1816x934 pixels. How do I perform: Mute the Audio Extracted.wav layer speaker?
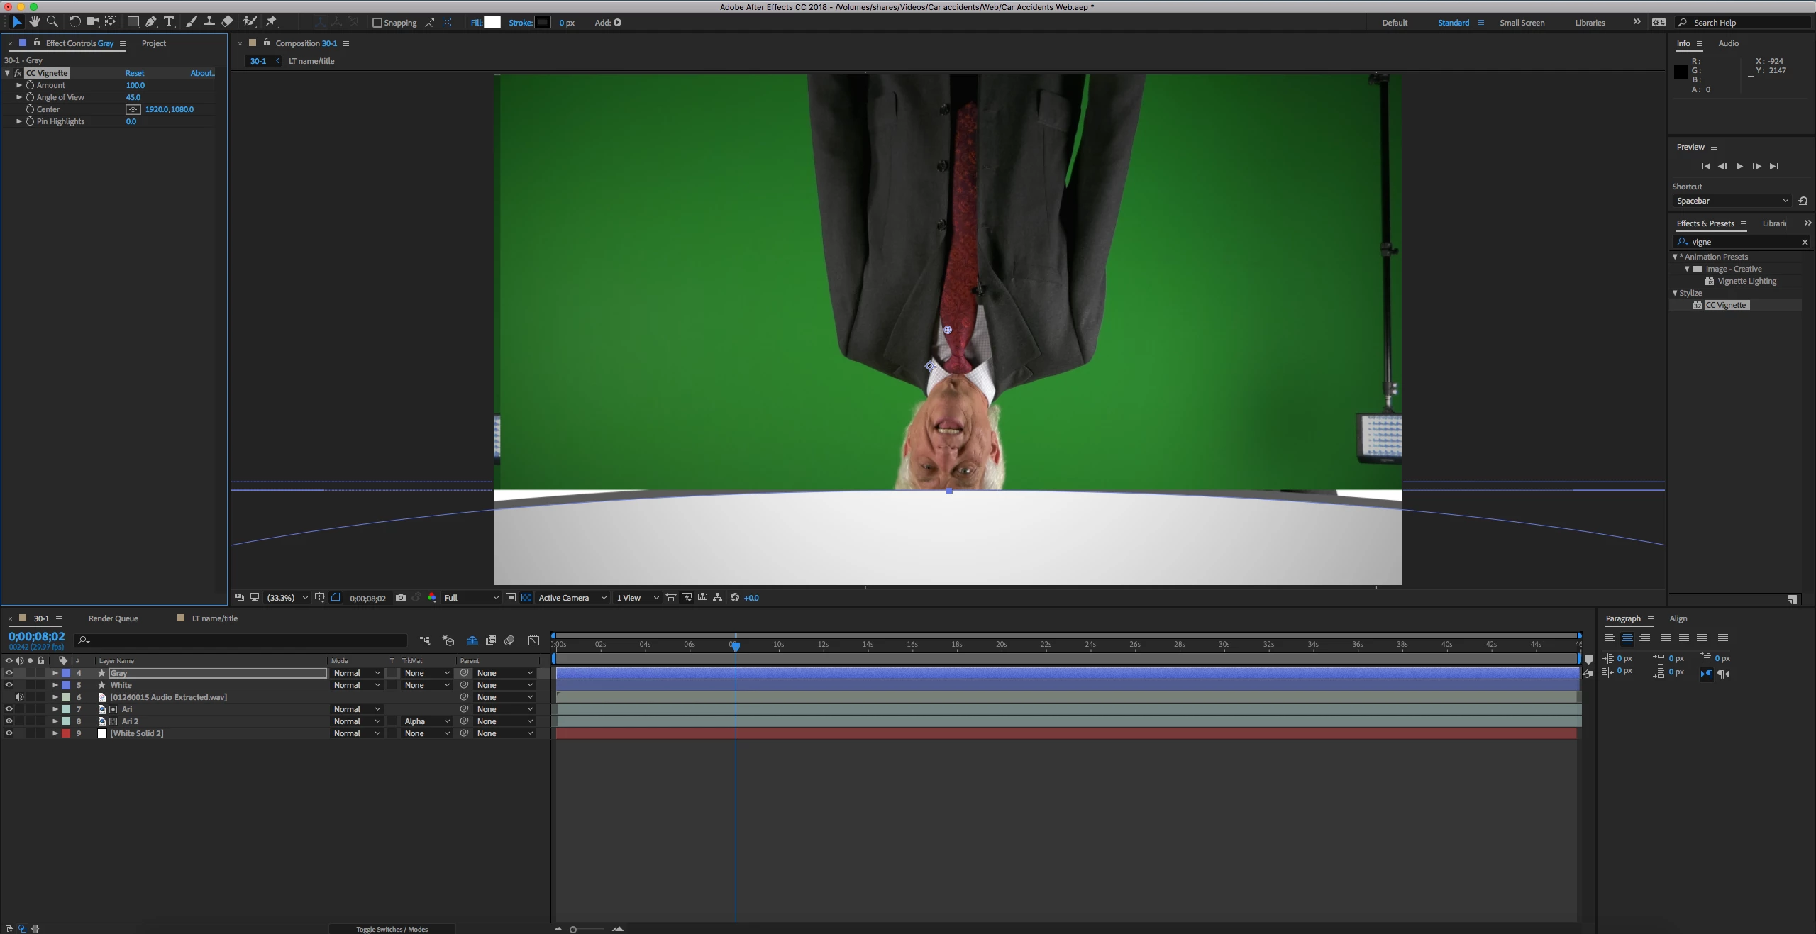(19, 697)
